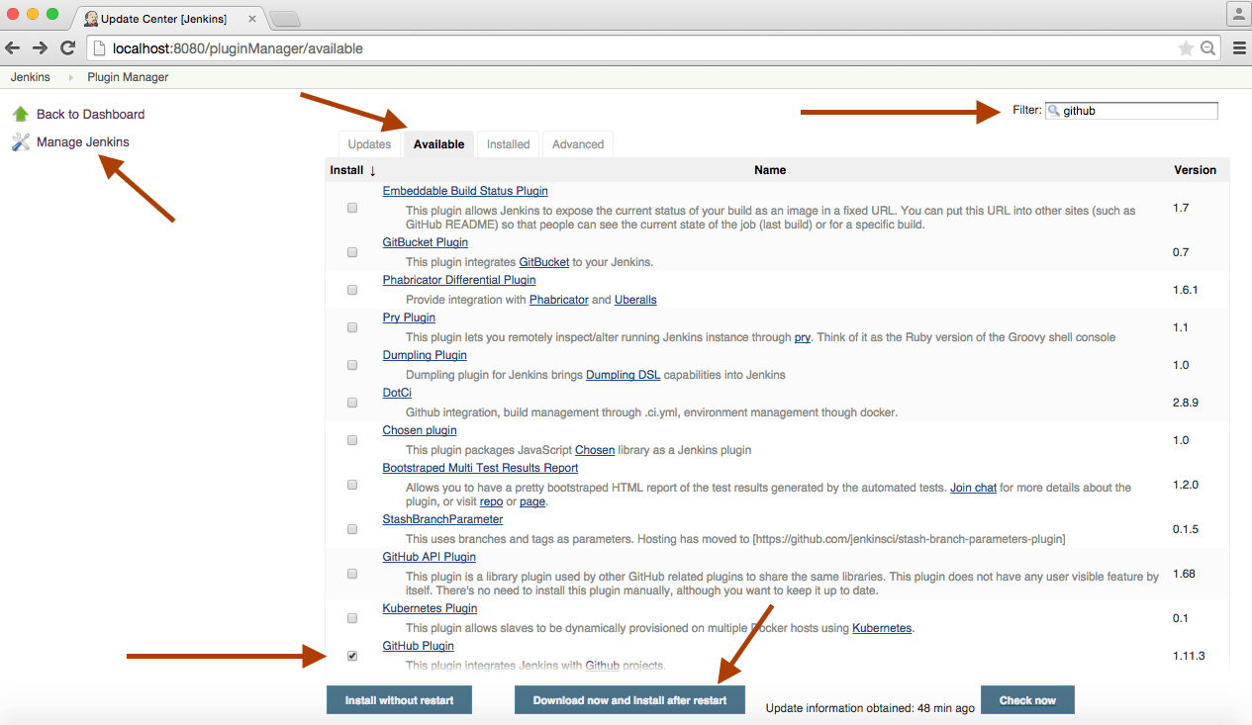Click the browser forward arrow

coord(40,47)
